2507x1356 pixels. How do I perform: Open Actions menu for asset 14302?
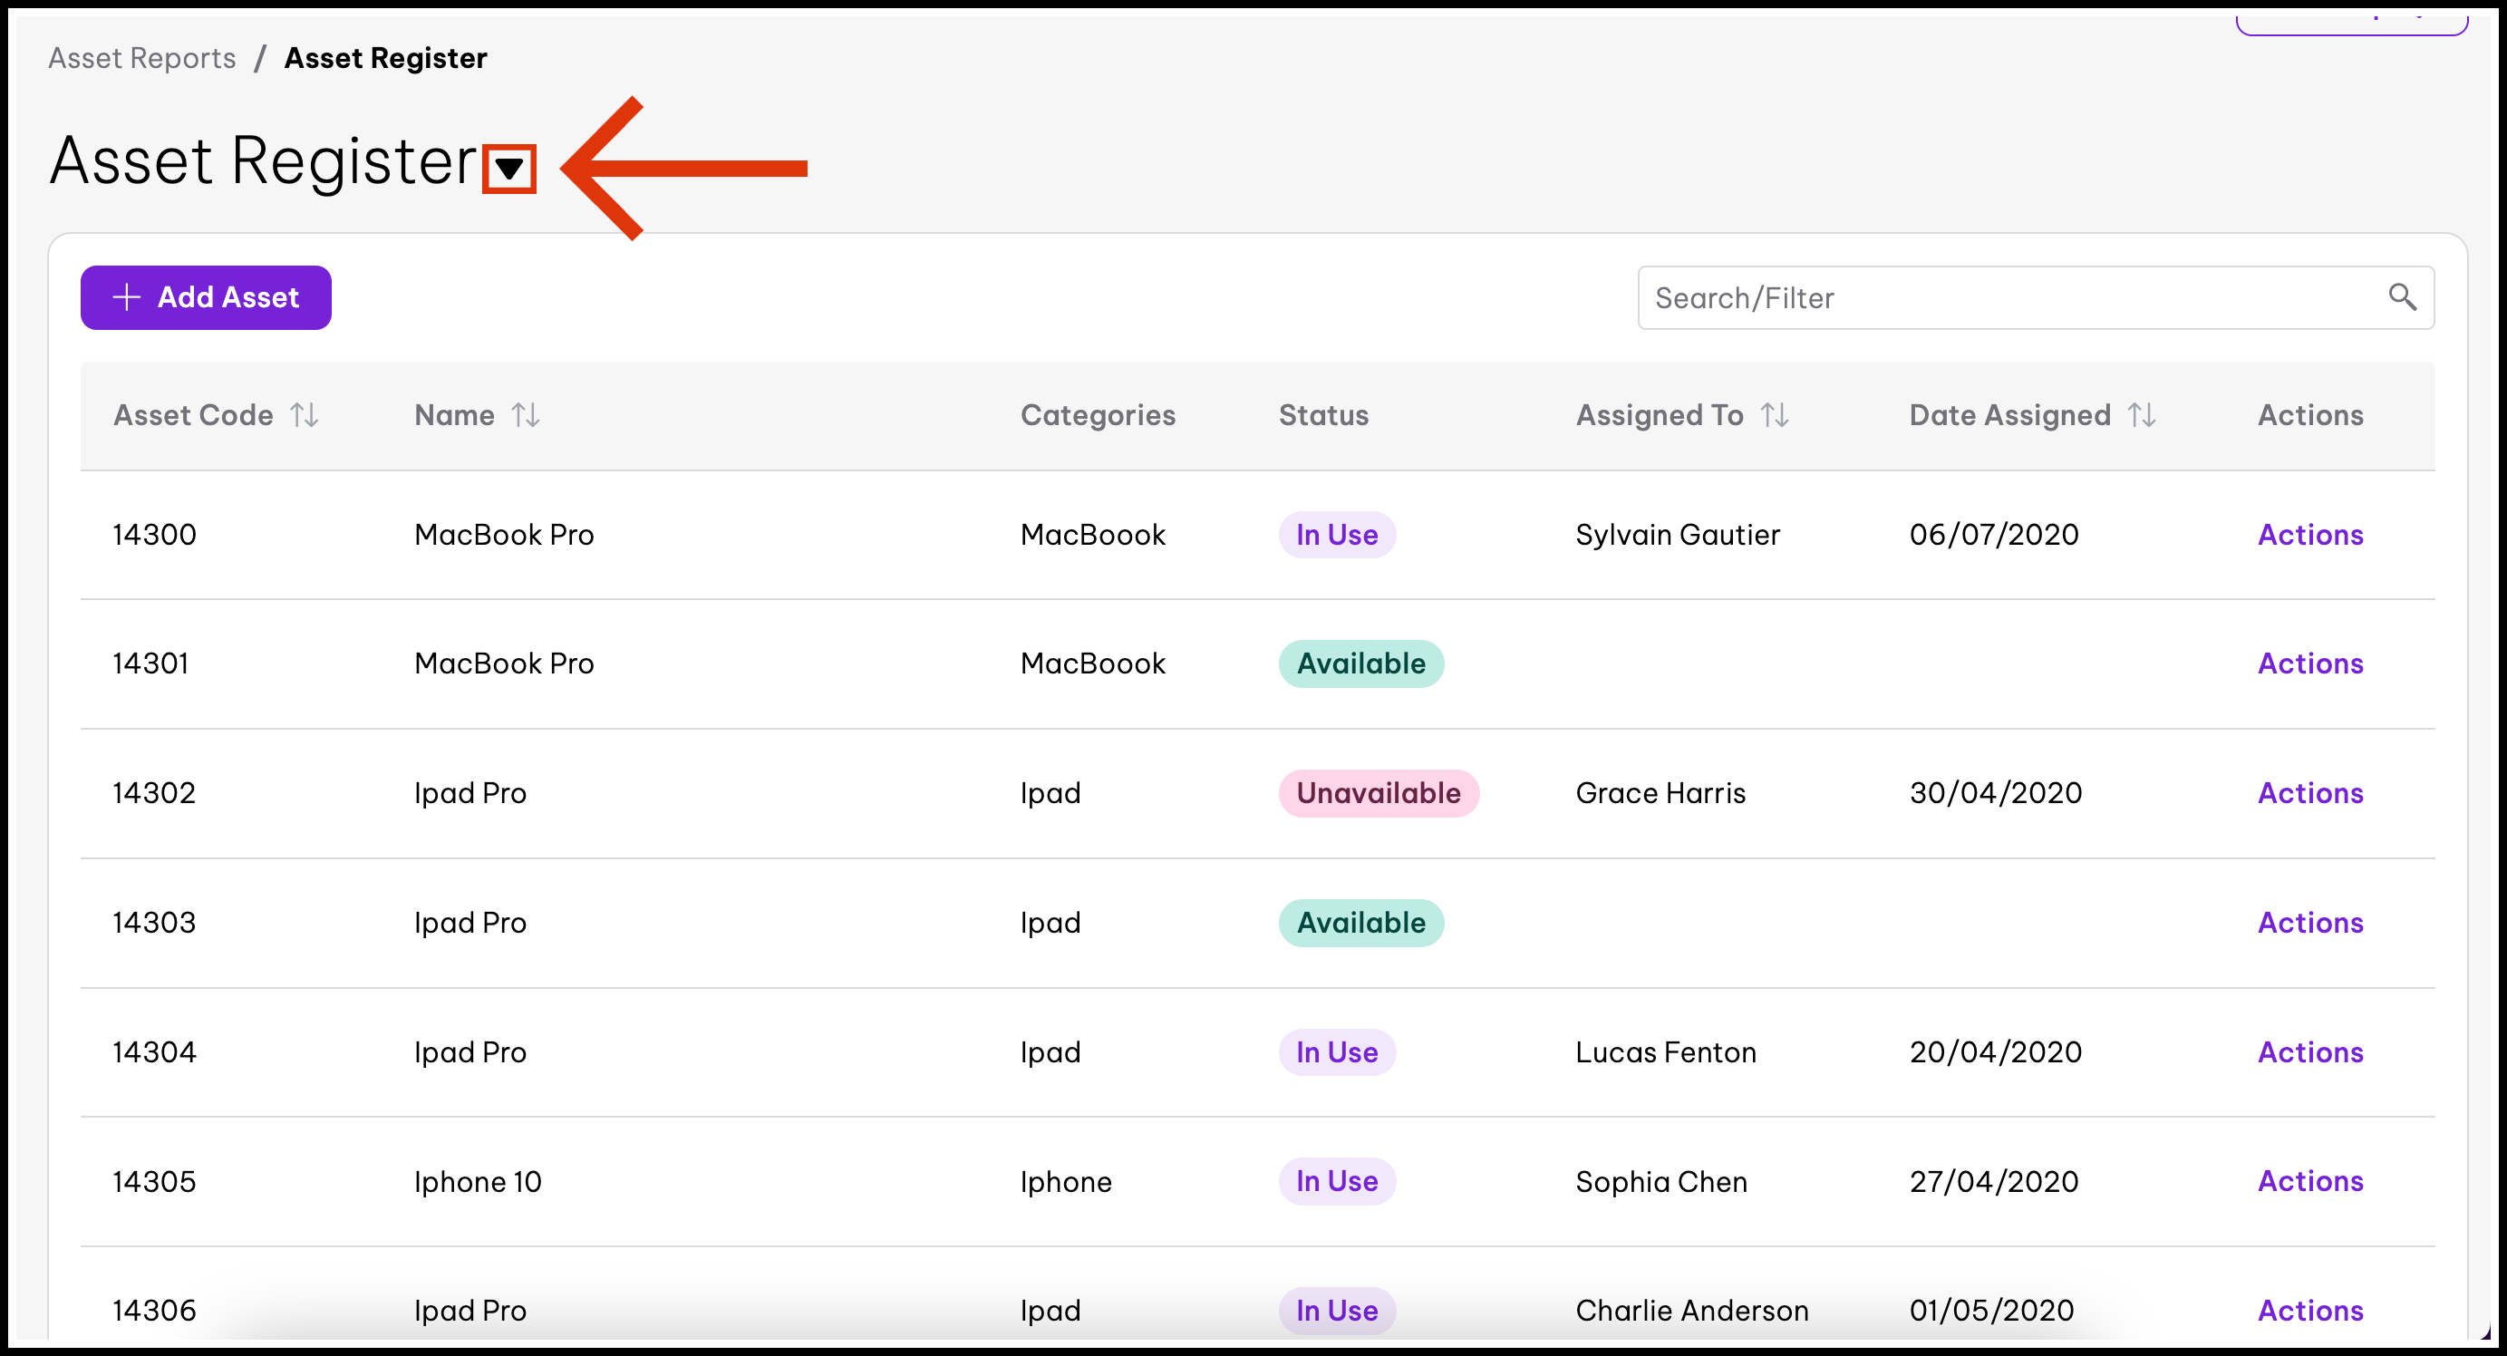[x=2310, y=793]
